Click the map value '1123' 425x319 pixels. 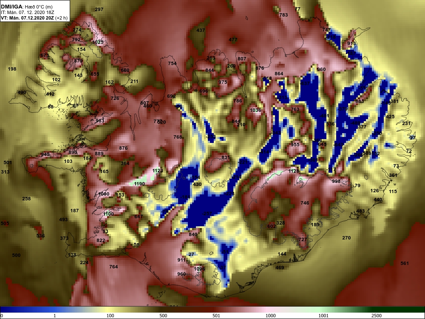[x=158, y=171]
